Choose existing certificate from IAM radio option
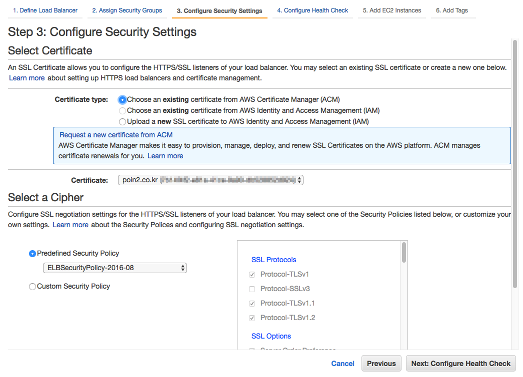Viewport: 523px width, 377px height. (x=122, y=111)
